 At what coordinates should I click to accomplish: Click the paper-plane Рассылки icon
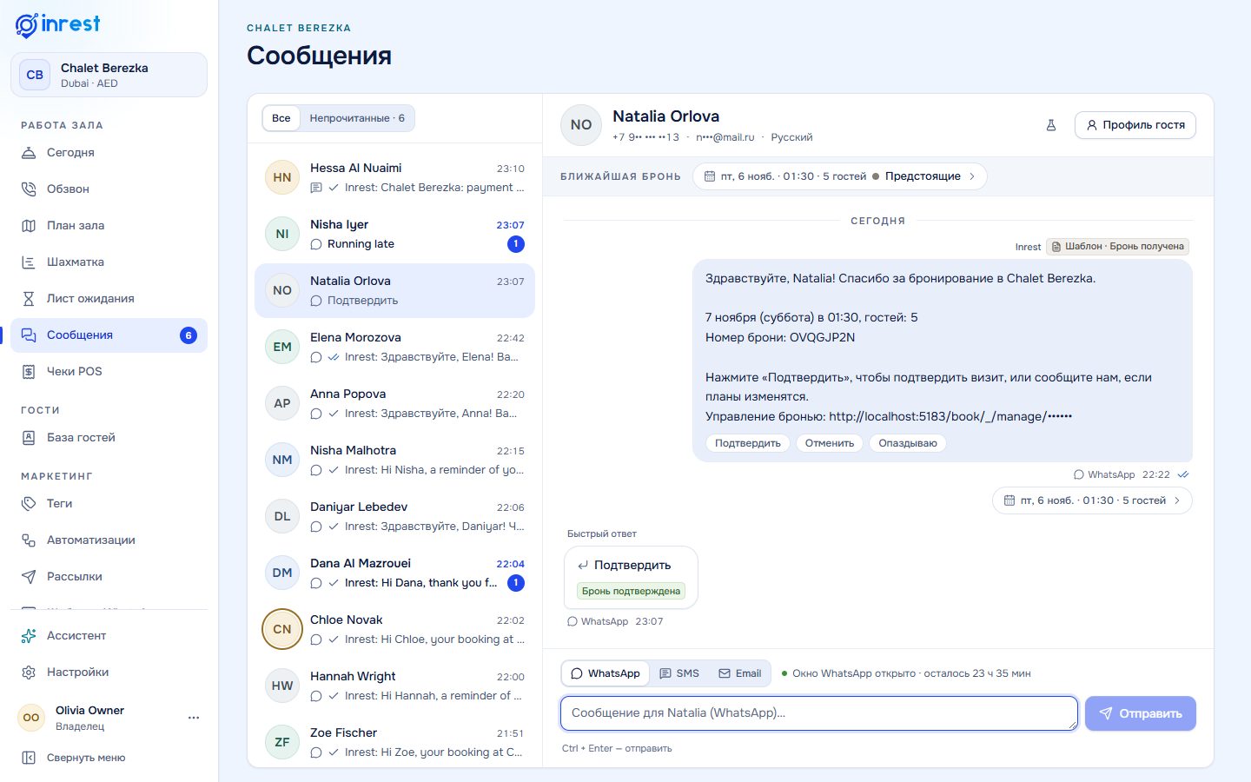(29, 576)
